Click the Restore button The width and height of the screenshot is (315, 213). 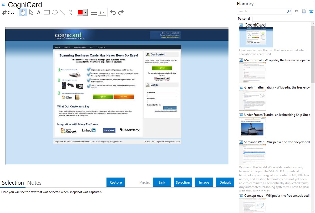pos(116,182)
